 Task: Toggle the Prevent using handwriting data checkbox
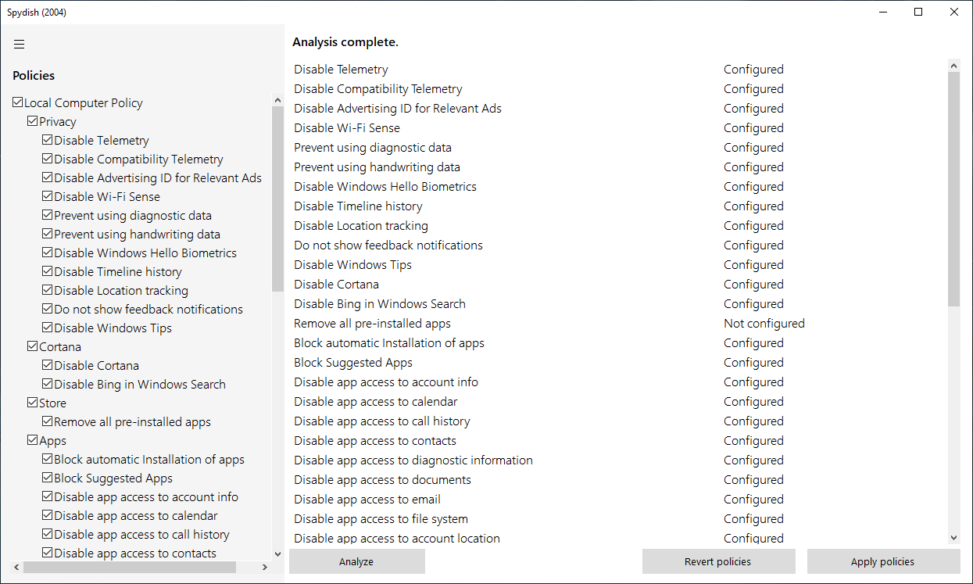click(48, 234)
